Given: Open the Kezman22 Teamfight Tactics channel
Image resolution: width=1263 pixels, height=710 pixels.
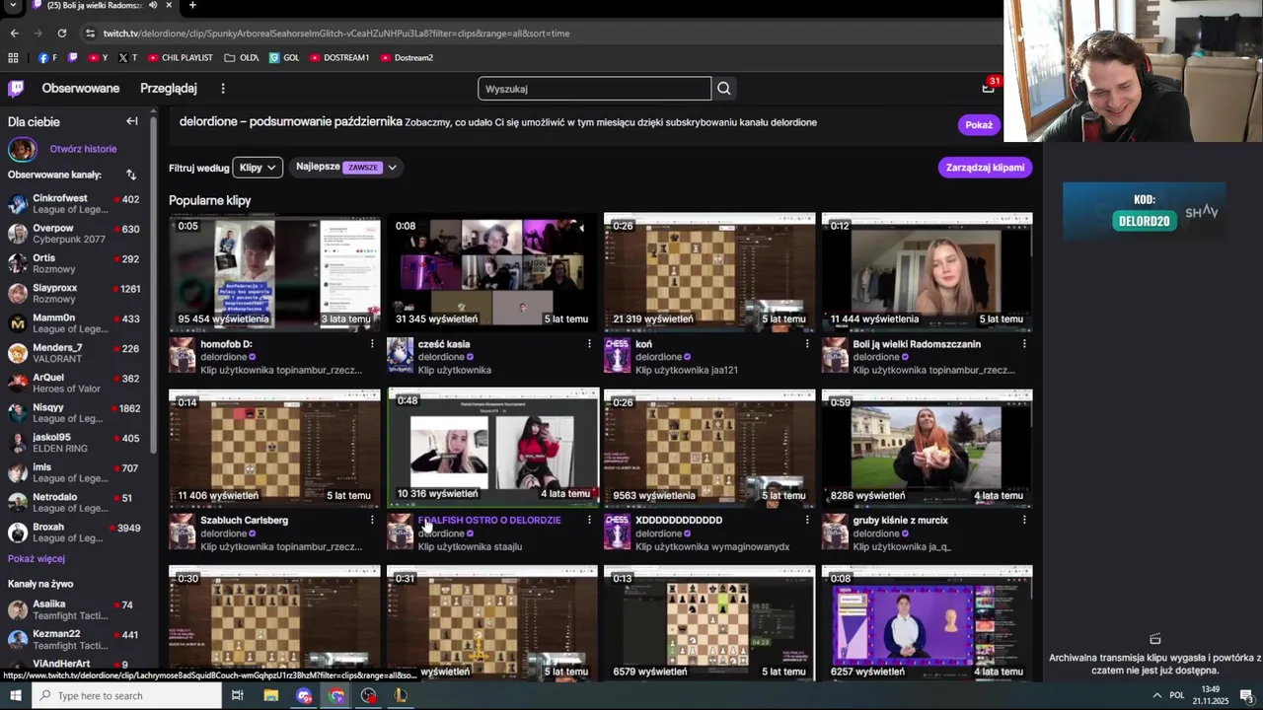Looking at the screenshot, I should click(x=75, y=640).
